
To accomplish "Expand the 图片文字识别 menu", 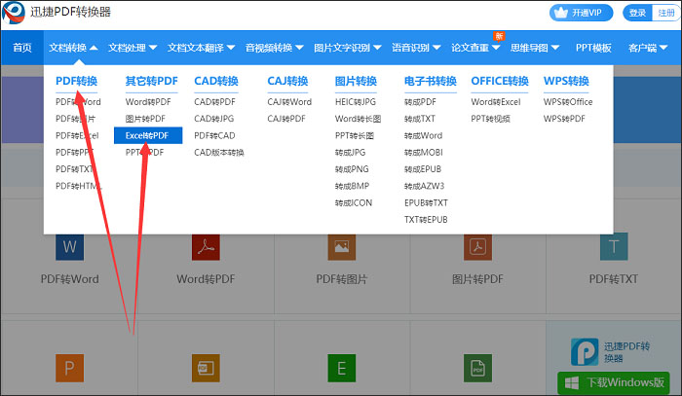I will click(x=348, y=48).
